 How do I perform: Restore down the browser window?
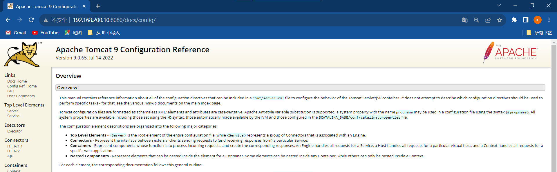(x=532, y=5)
